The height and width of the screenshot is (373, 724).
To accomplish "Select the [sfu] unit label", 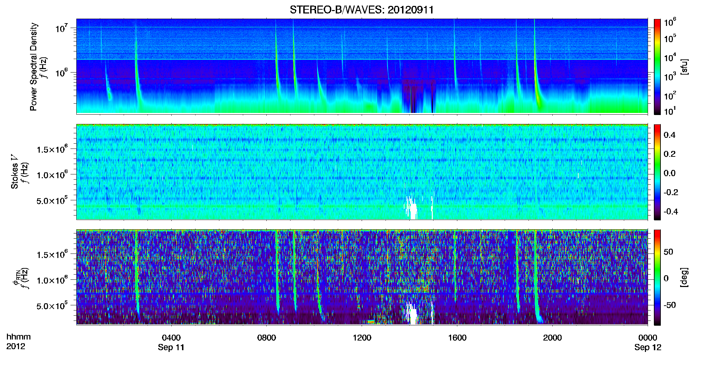I will click(x=684, y=67).
